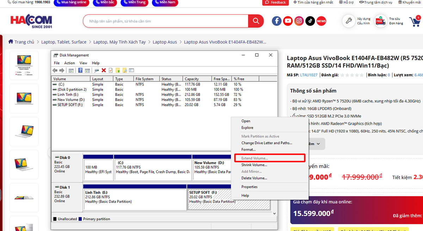Click the scroll-down arrow in Disk Management window

point(274,213)
